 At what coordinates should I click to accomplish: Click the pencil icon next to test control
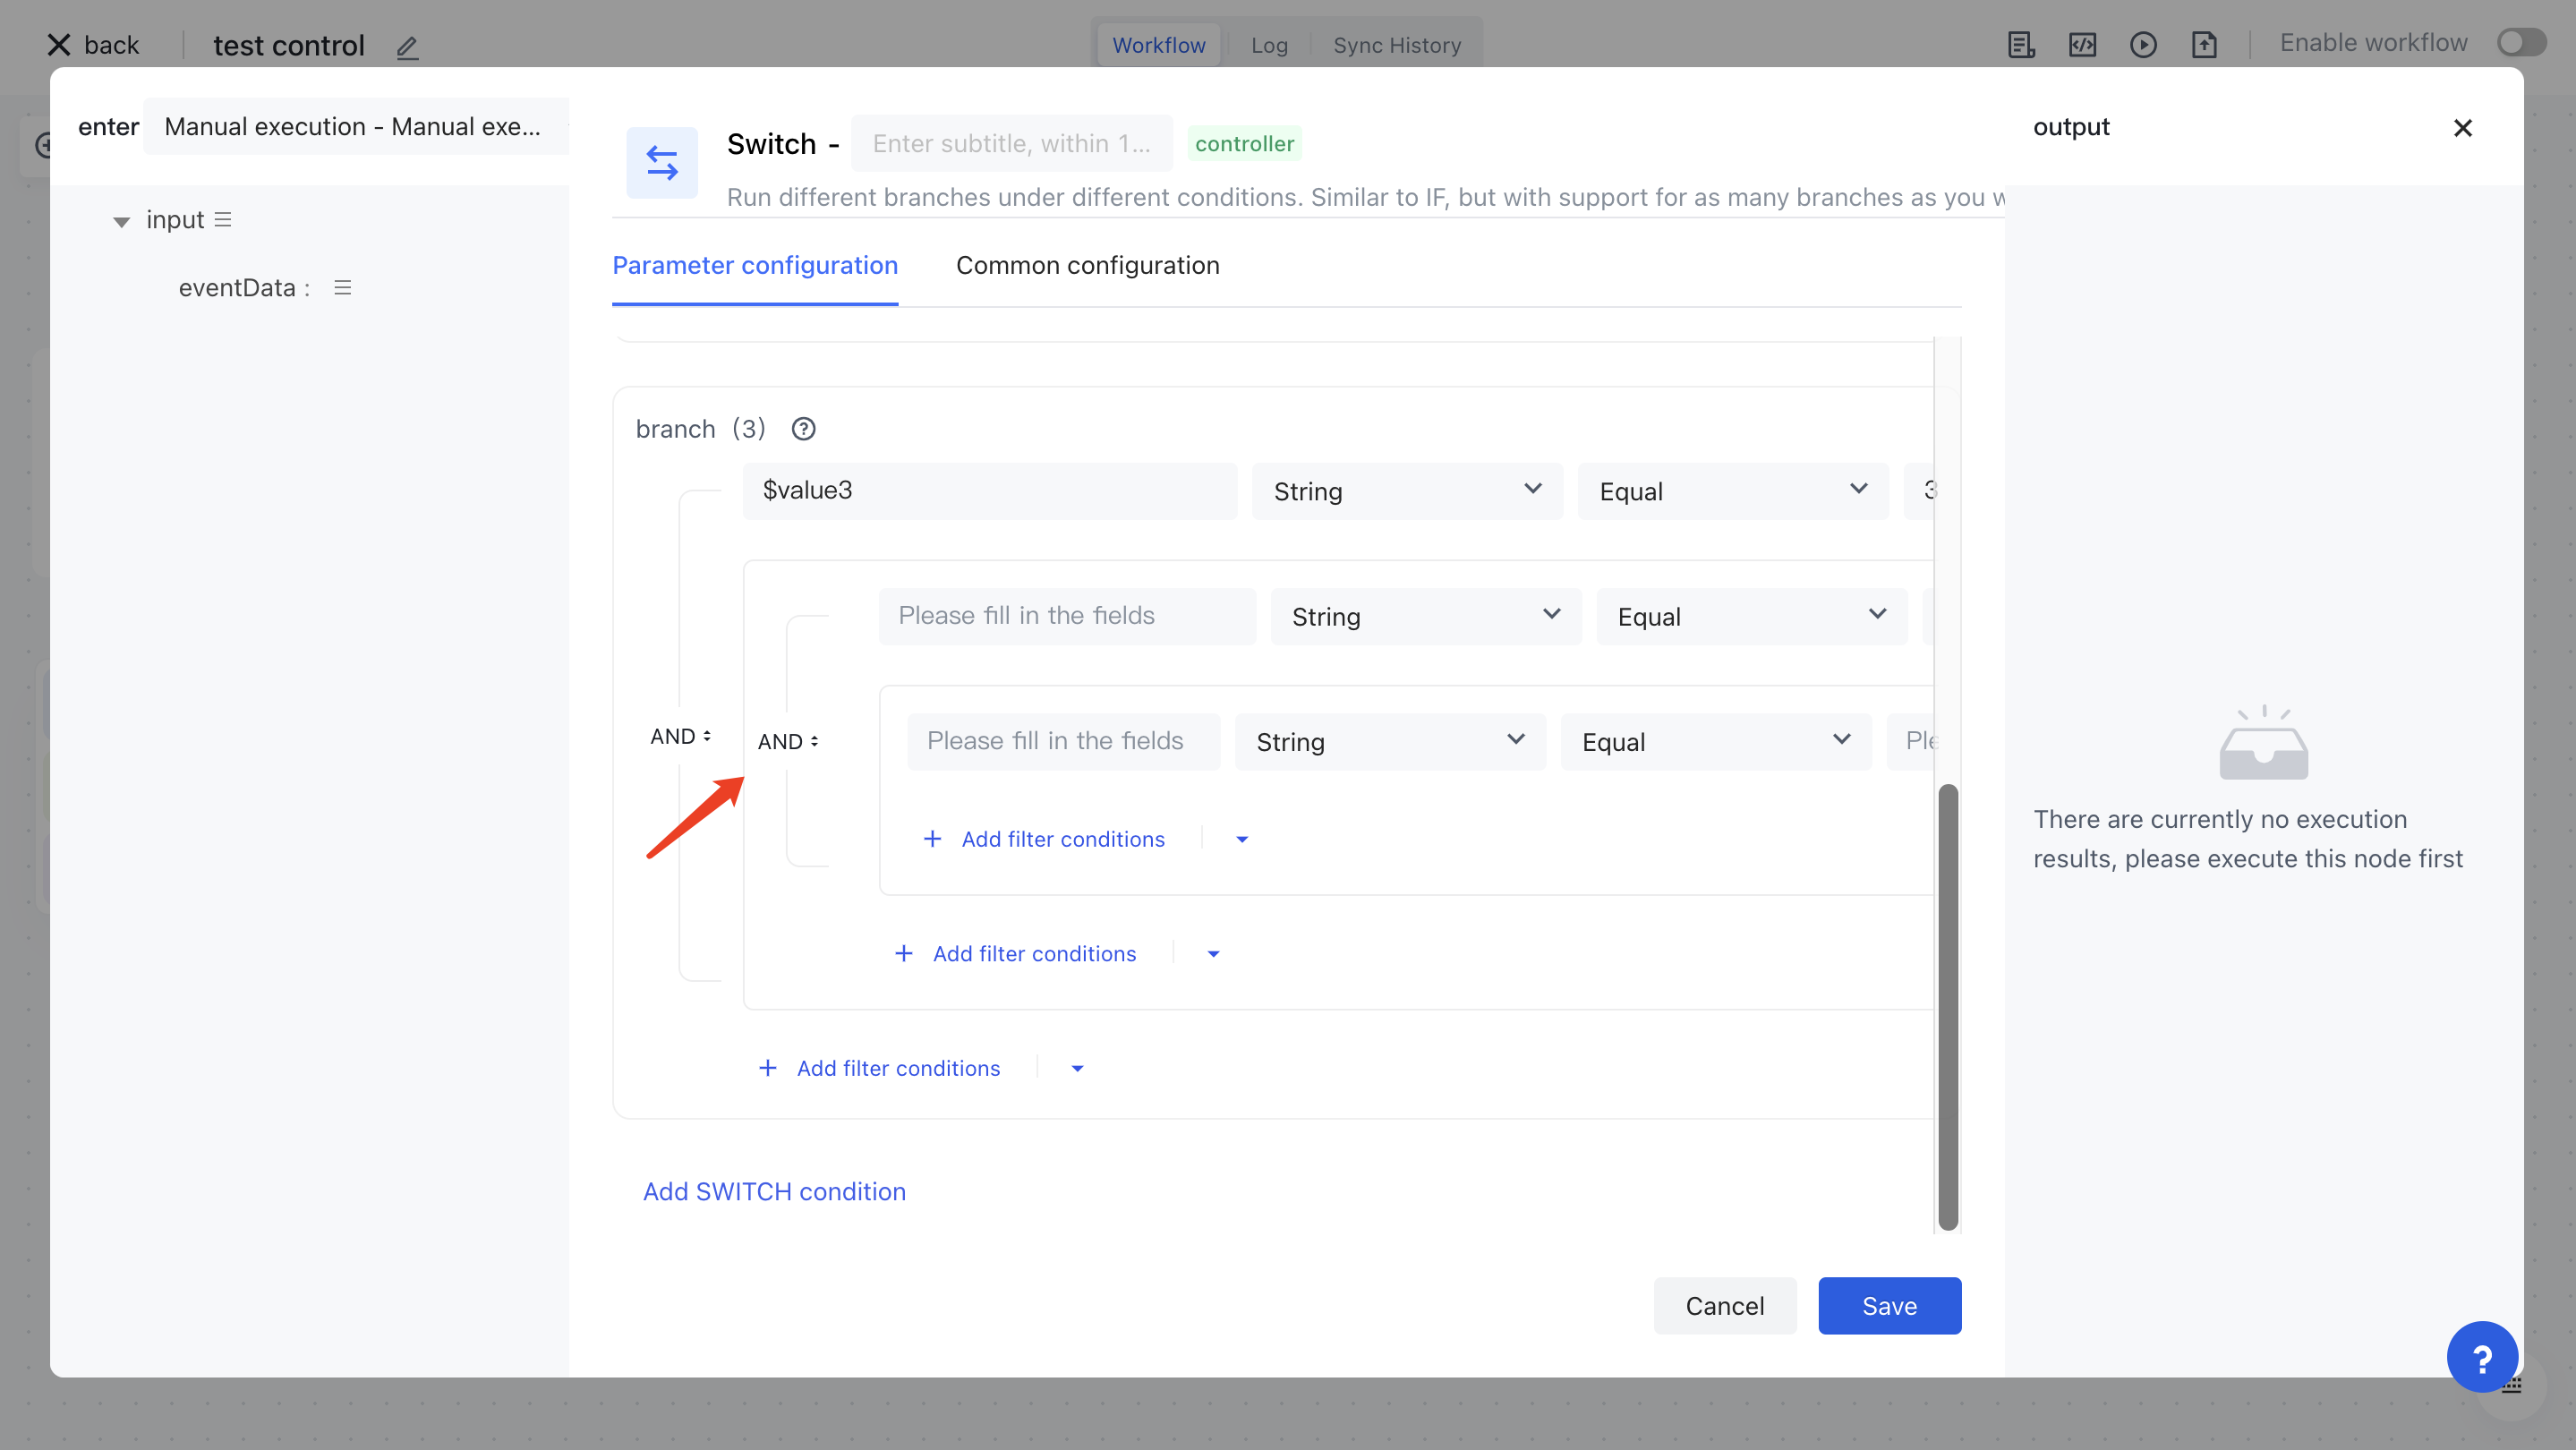[407, 47]
